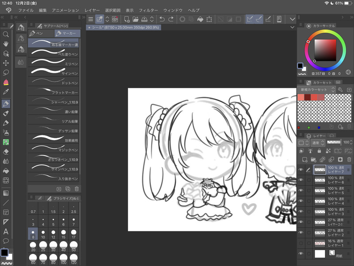Collapse left palette dock double chevron
This screenshot has height=266, width=354.
point(2,17)
